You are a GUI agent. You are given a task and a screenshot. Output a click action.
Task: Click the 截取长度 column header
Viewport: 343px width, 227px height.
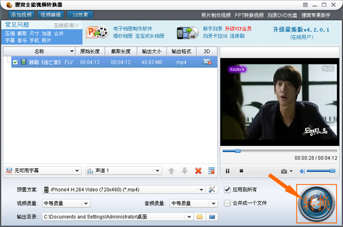coord(121,51)
